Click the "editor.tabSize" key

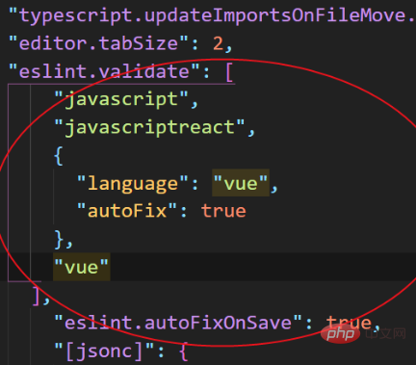click(98, 43)
